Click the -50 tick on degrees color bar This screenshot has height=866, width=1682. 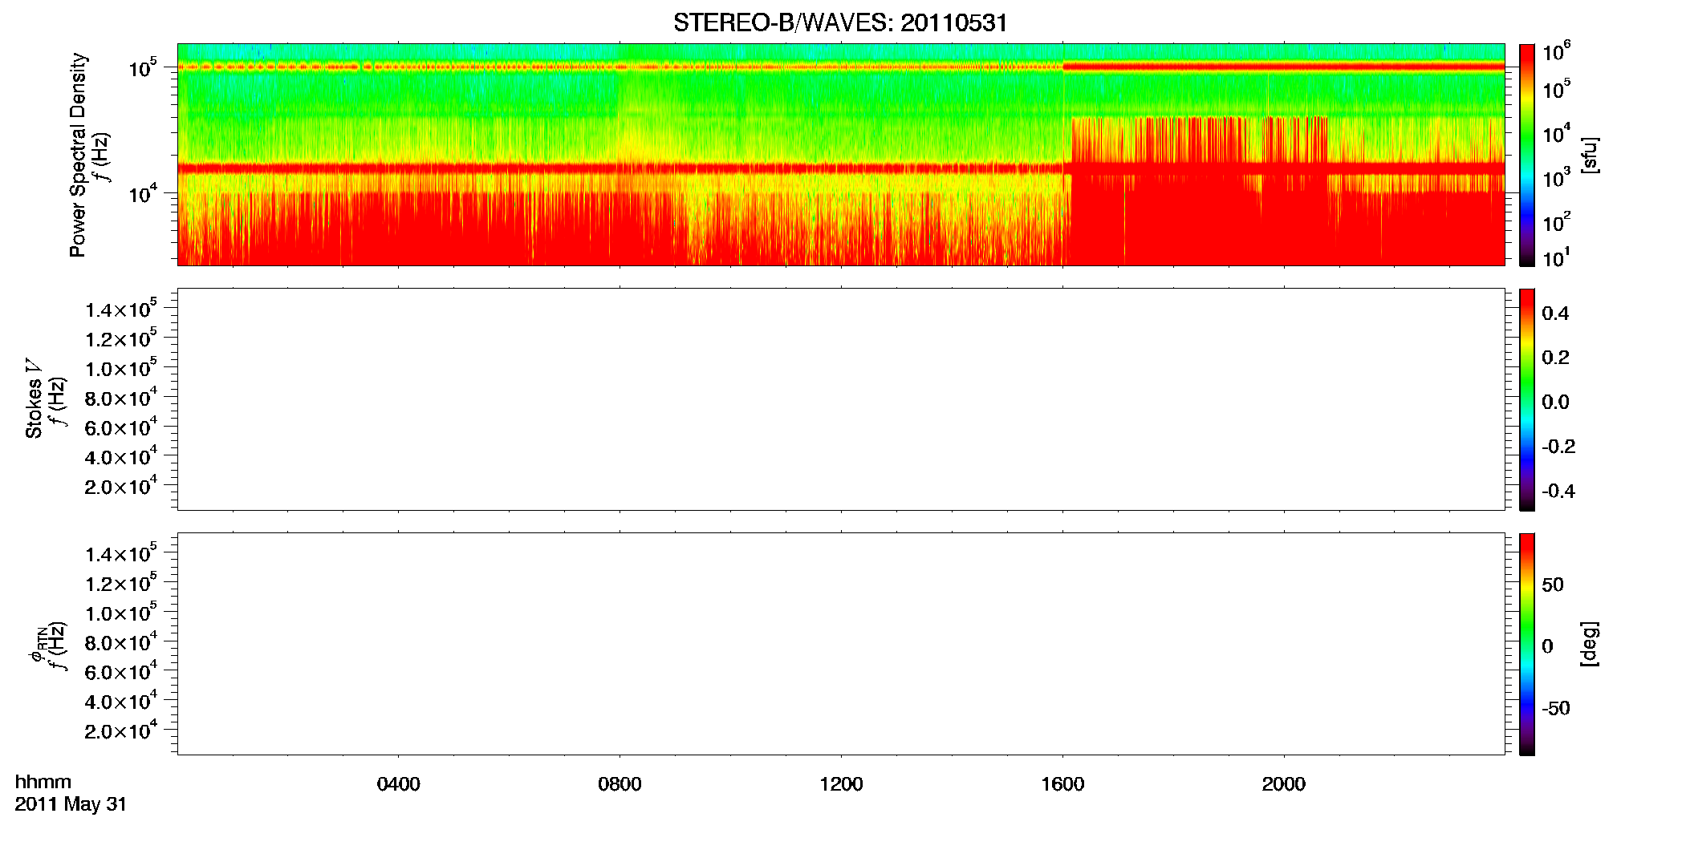tap(1555, 709)
